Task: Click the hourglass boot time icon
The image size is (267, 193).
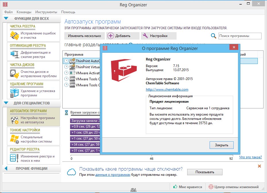Action: coord(66,113)
